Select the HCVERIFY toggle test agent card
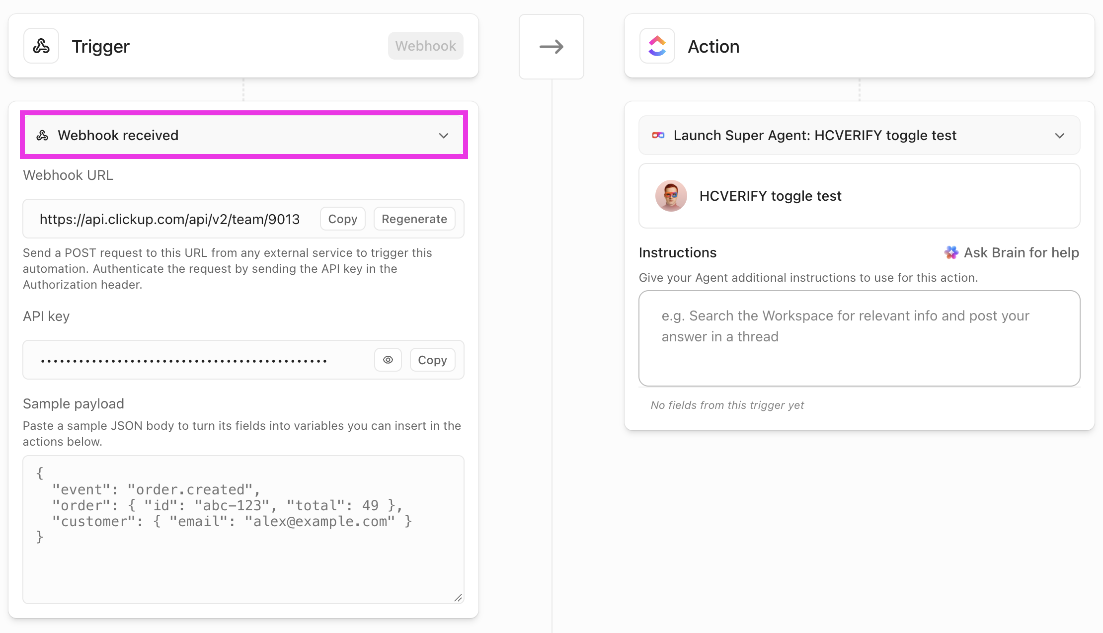Image resolution: width=1103 pixels, height=633 pixels. click(x=860, y=196)
